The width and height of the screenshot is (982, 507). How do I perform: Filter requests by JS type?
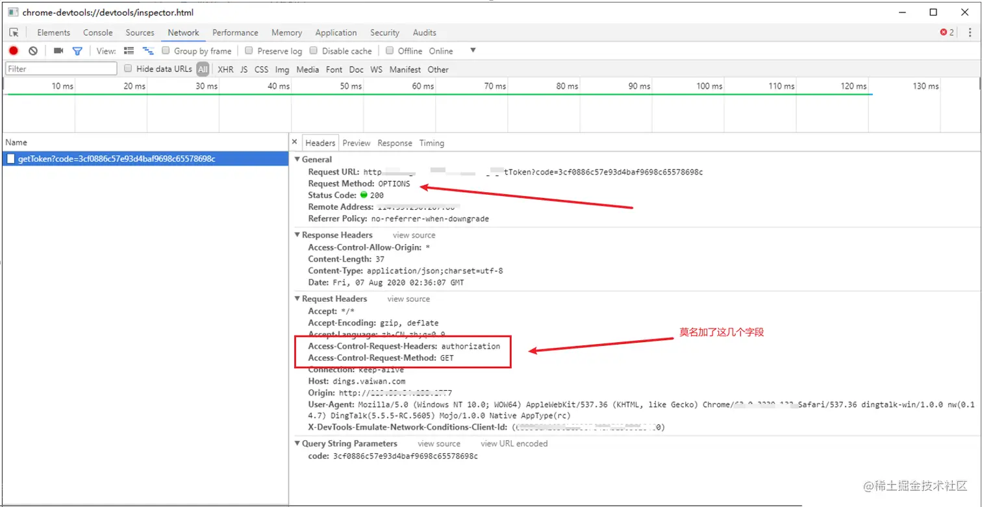[244, 69]
